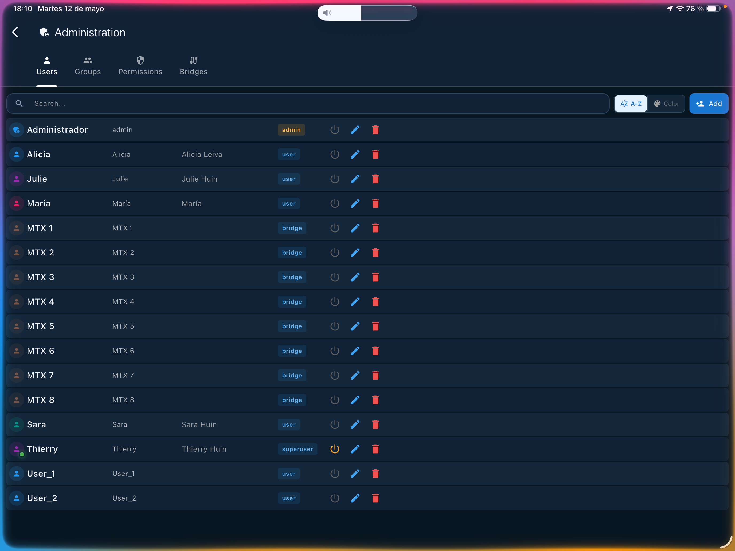735x551 pixels.
Task: Edit the User_1 account
Action: (x=355, y=474)
